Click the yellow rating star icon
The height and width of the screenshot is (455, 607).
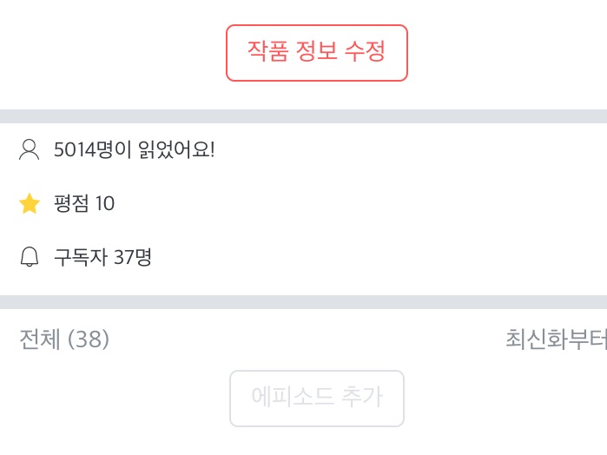click(x=30, y=204)
